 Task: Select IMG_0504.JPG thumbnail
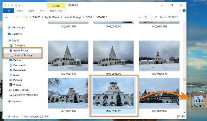pyautogui.click(x=68, y=56)
